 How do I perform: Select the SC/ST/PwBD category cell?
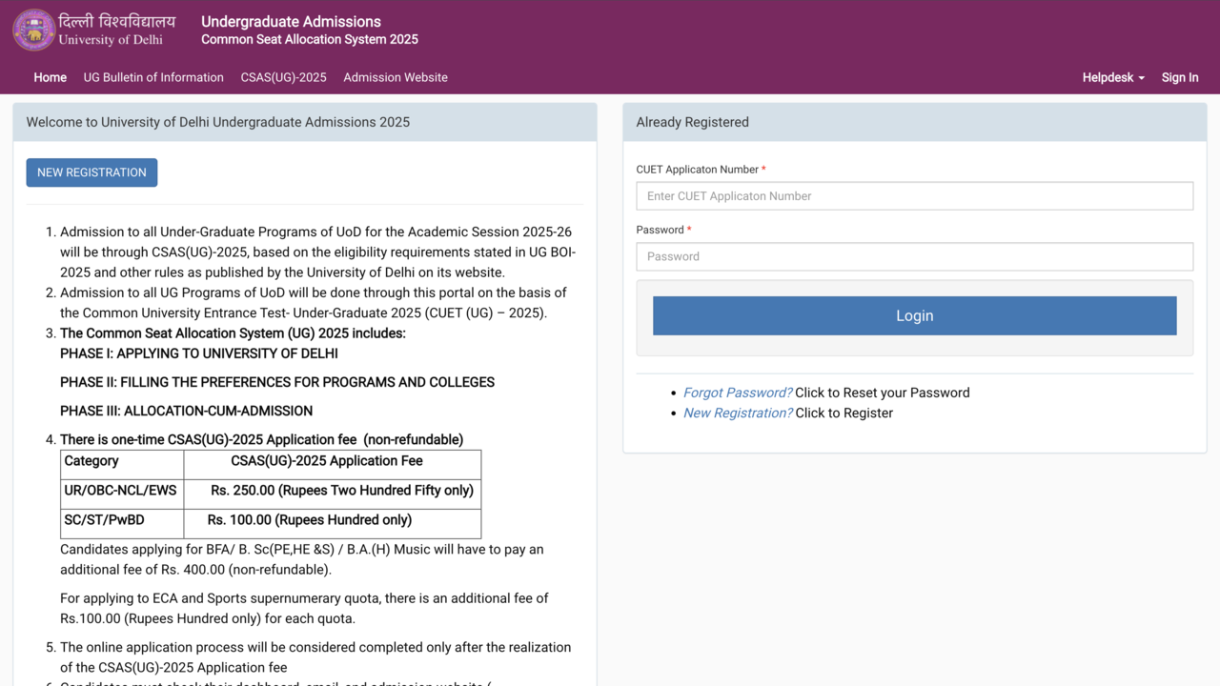pos(105,520)
